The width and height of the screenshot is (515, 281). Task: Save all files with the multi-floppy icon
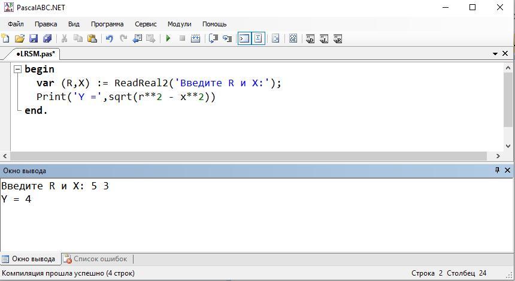47,38
